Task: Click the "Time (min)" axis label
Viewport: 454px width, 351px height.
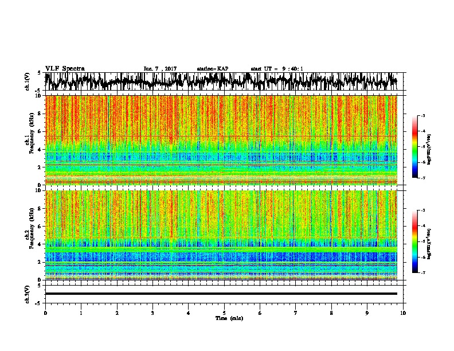Action: 229,318
